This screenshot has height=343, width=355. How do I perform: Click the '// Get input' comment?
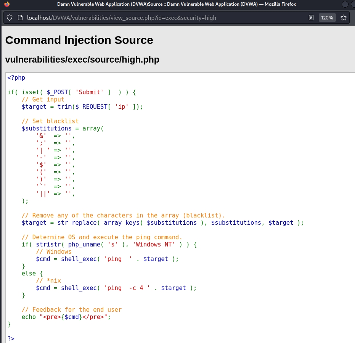click(43, 100)
